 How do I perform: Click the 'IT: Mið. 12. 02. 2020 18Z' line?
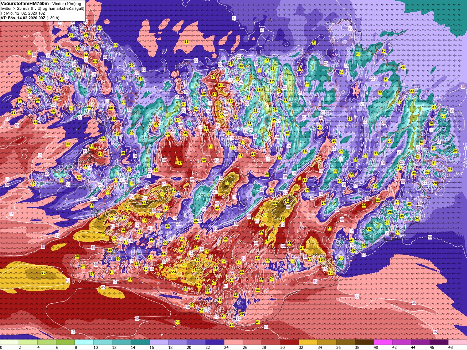[23, 13]
